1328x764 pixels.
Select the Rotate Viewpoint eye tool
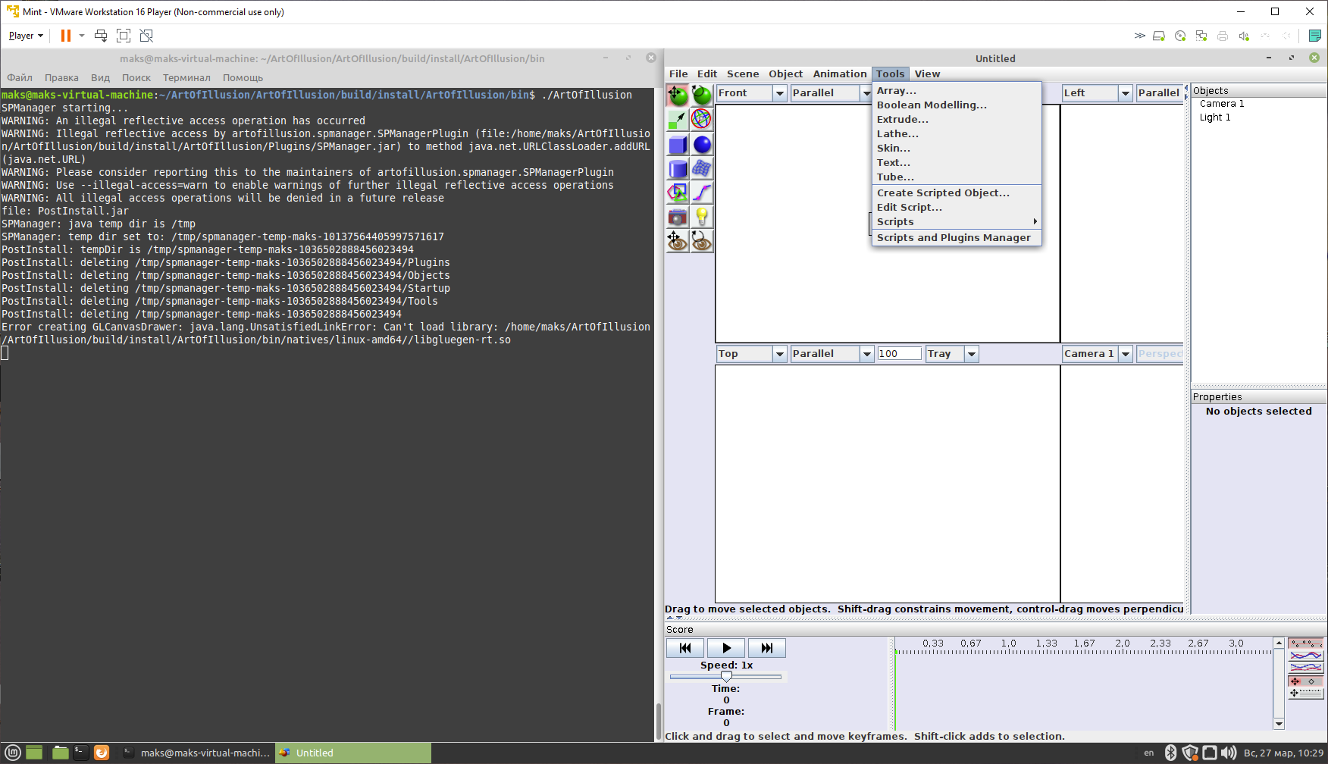coord(702,241)
